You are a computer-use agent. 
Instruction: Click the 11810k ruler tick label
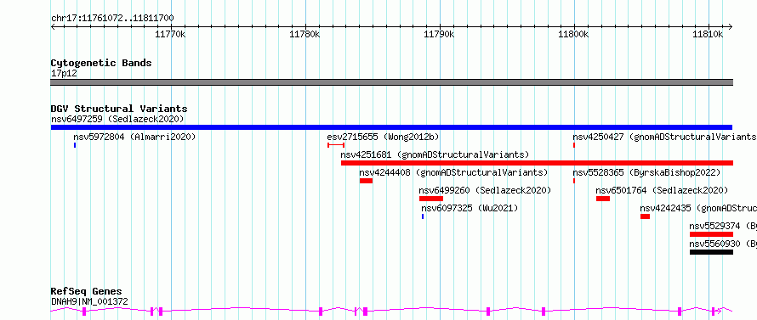pyautogui.click(x=708, y=34)
